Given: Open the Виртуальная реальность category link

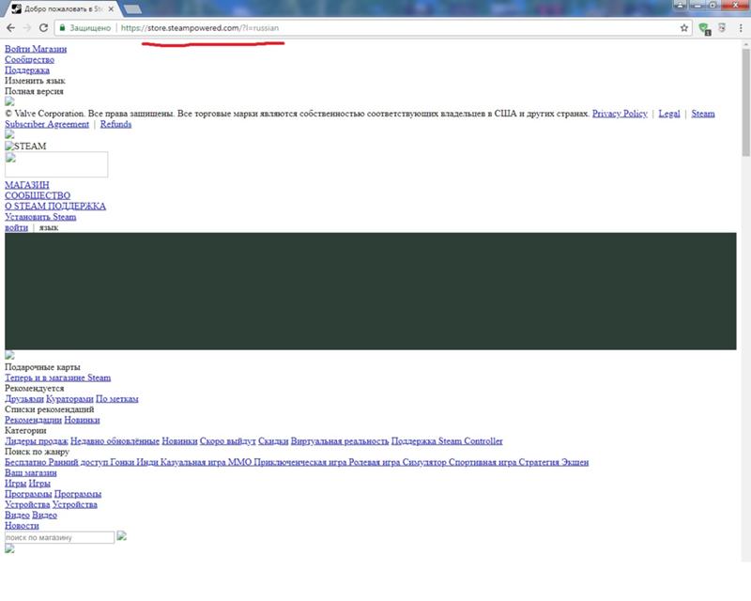Looking at the screenshot, I should [339, 440].
